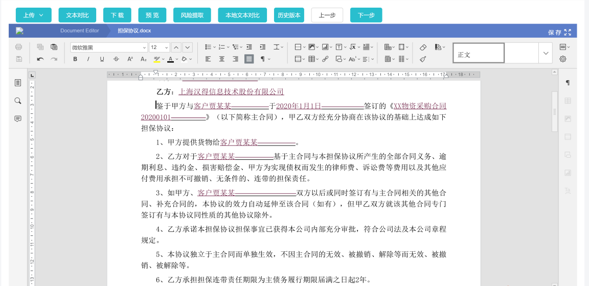Open the search icon in left sidebar
Screen dimensions: 589x286
tap(18, 101)
